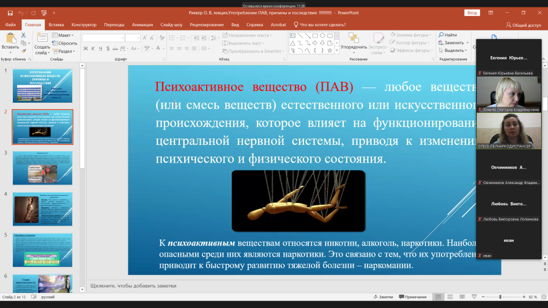Viewport: 548px width, 308px height.
Task: Click the font color button (A)
Action: 158,49
